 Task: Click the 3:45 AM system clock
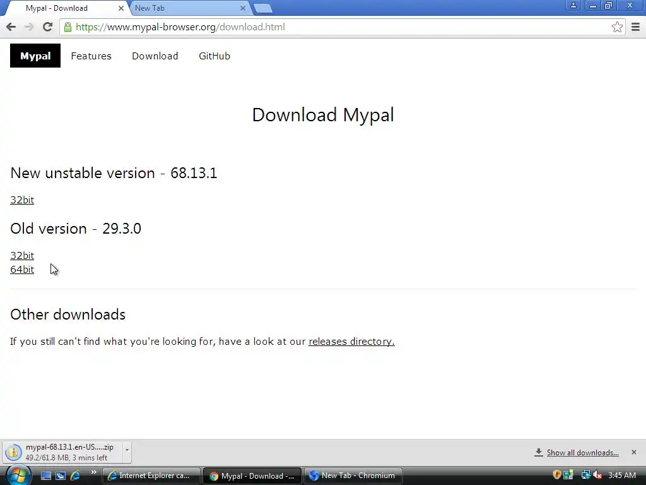(621, 476)
